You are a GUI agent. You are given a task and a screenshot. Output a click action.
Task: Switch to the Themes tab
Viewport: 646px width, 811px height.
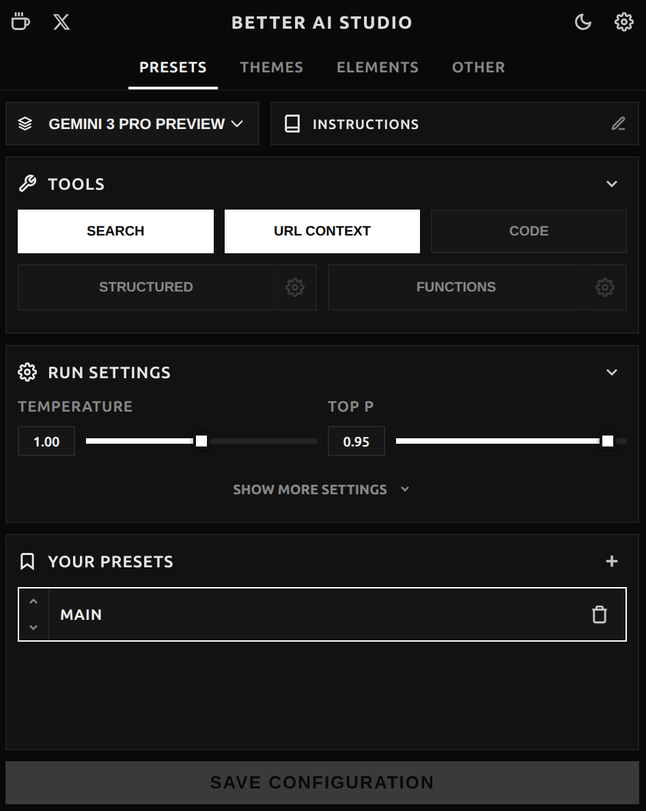click(x=271, y=68)
